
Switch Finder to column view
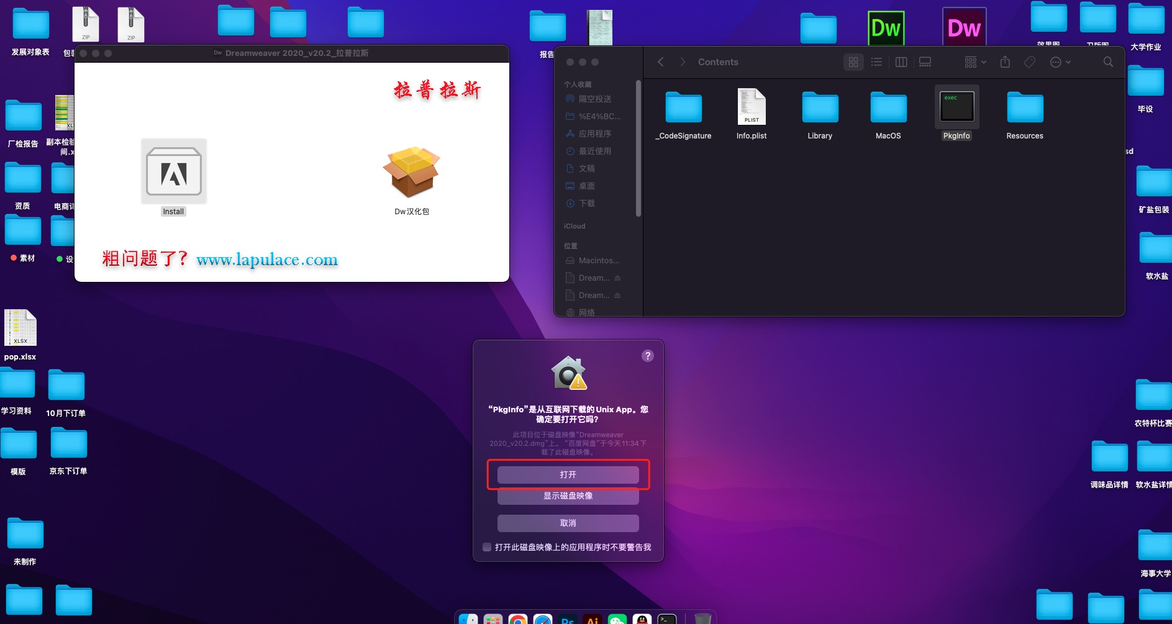[901, 62]
